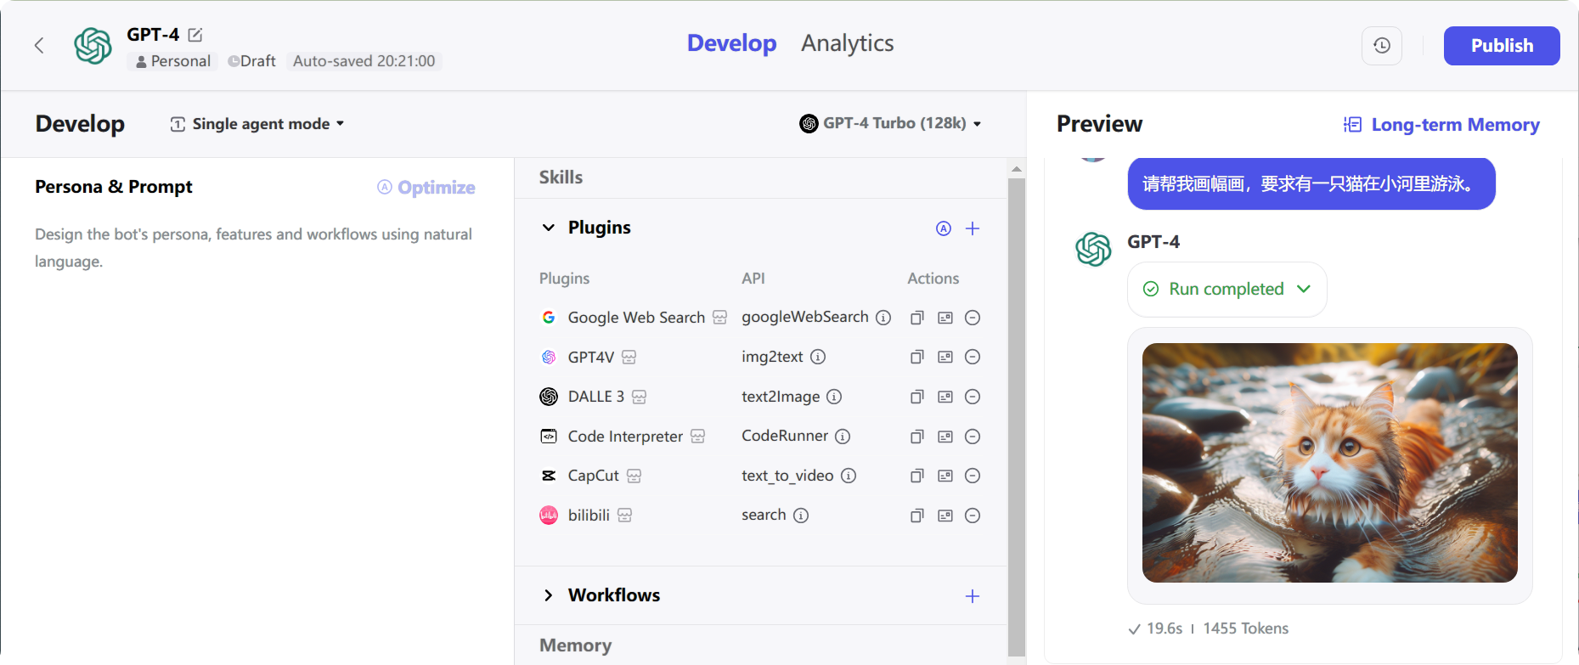Remove the bilibili plugin
Screen dimensions: 1579x665
pos(973,516)
